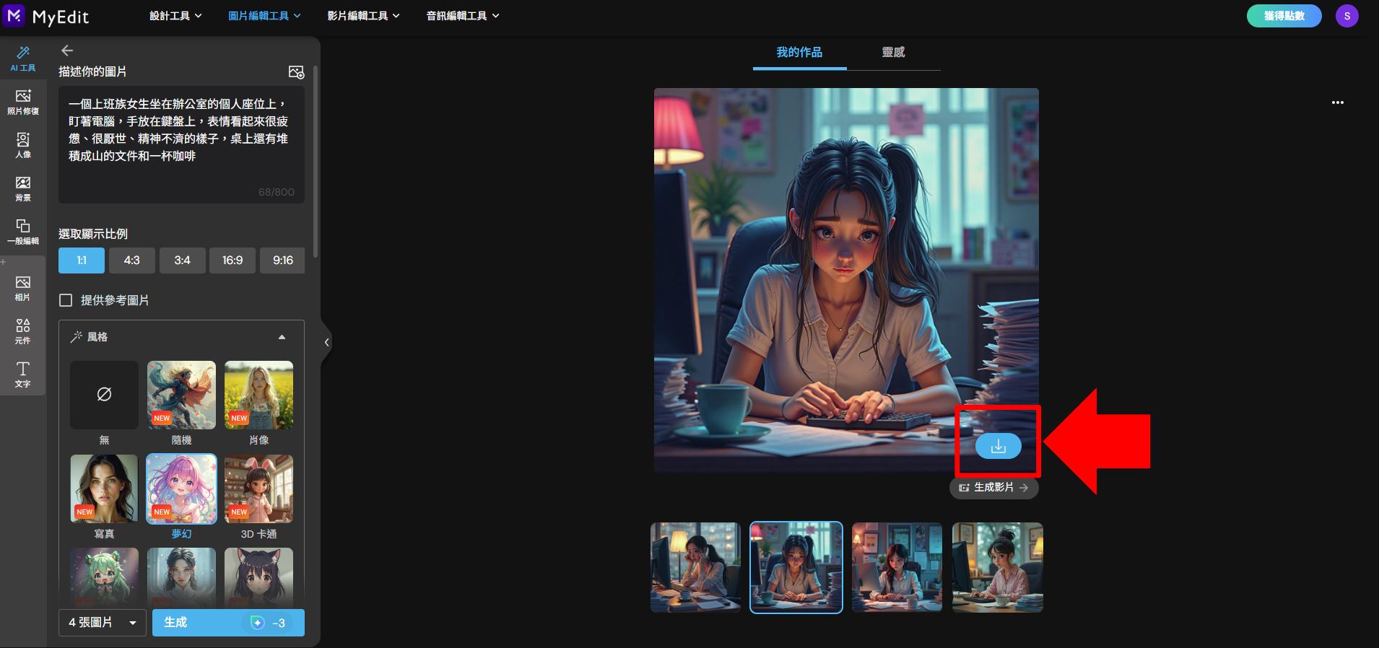Open the 照片修復 sidebar tool
Screen dimensions: 1379x648
23,102
